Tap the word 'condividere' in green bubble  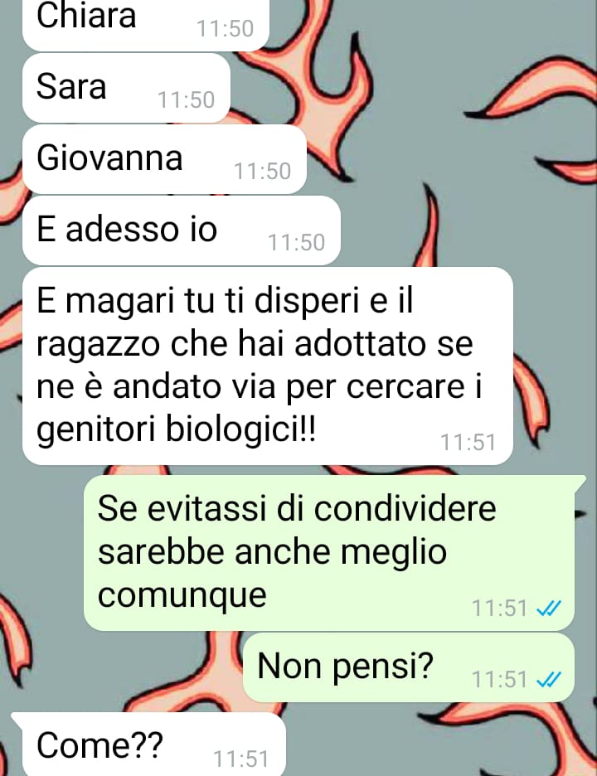405,508
